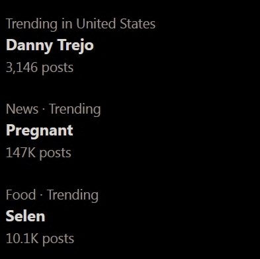This screenshot has height=259, width=260.
Task: Click the dot separator after Food
Action: pos(41,195)
